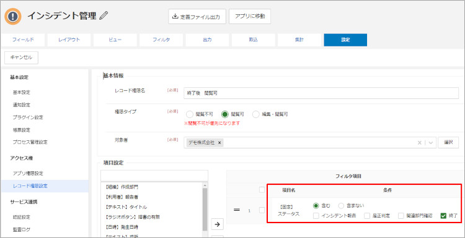Select the 編集・閲覧可 radio button

click(x=256, y=114)
